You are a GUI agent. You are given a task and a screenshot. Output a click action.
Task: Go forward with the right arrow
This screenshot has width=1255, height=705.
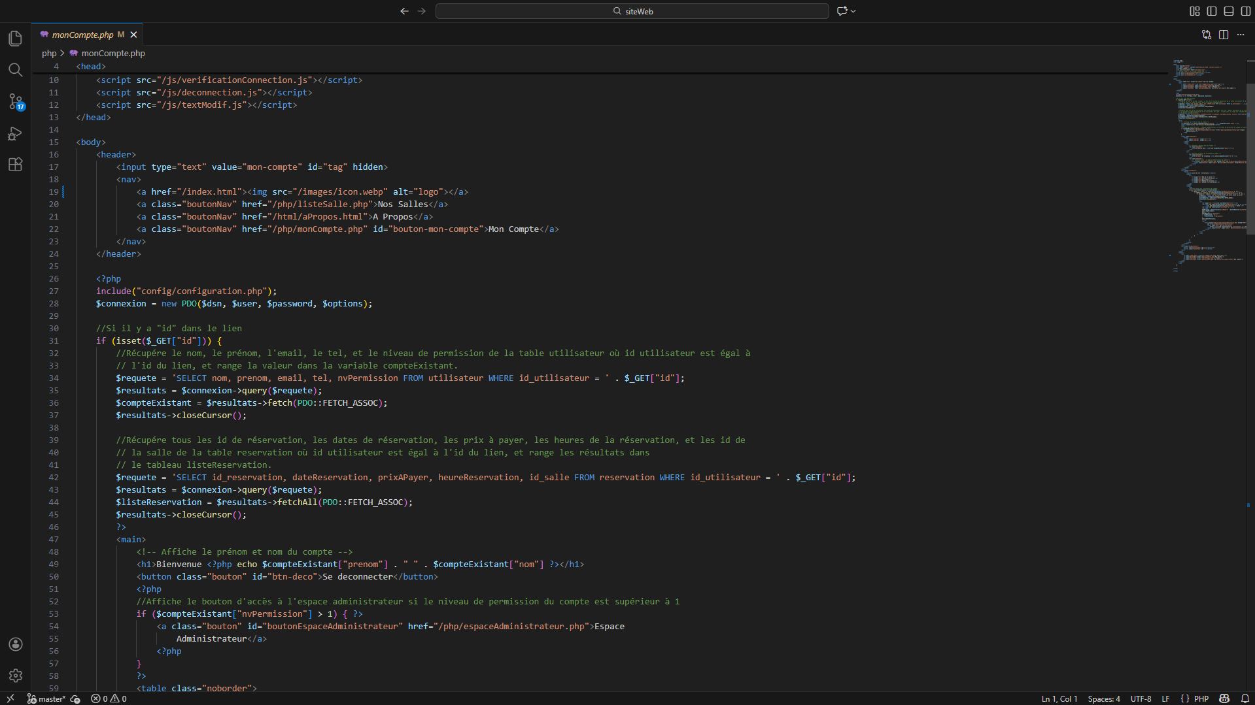click(x=422, y=11)
